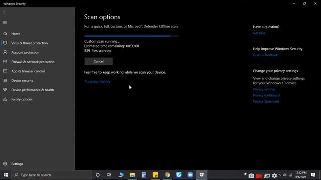Image resolution: width=321 pixels, height=180 pixels.
Task: Open Google Chrome from the taskbar
Action: (x=167, y=175)
